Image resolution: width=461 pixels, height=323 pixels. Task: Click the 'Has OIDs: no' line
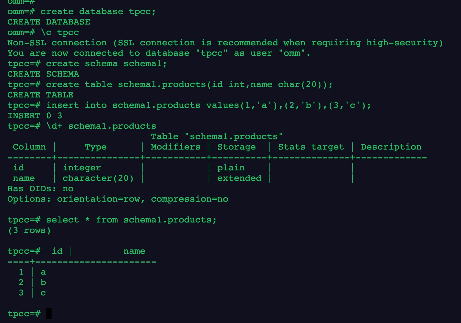[x=41, y=189]
